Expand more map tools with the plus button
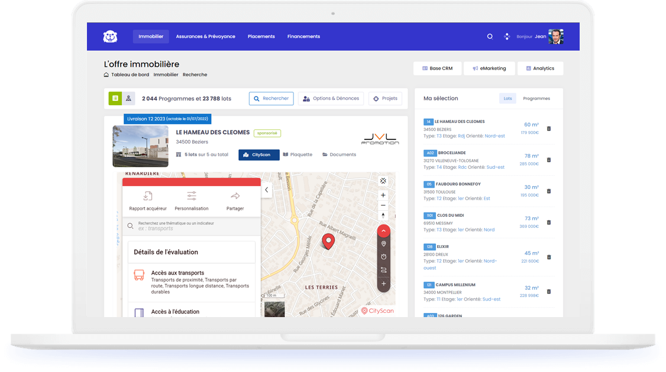Screen dimensions: 666x372 click(383, 284)
